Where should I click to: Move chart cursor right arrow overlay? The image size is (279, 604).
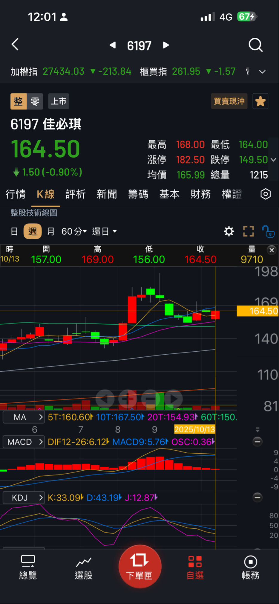(x=174, y=399)
